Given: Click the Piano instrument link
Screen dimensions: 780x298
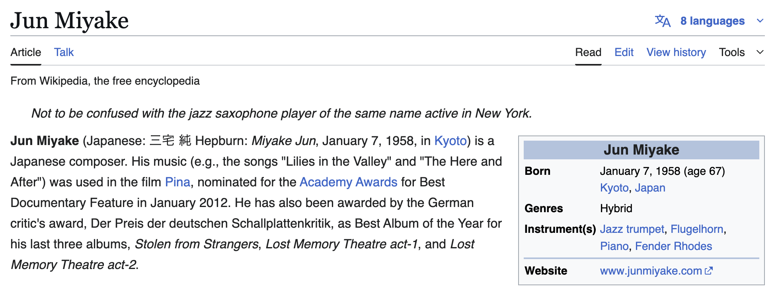Looking at the screenshot, I should click(614, 246).
